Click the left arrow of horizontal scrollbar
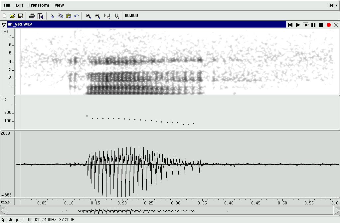340x223 pixels. coord(3,211)
